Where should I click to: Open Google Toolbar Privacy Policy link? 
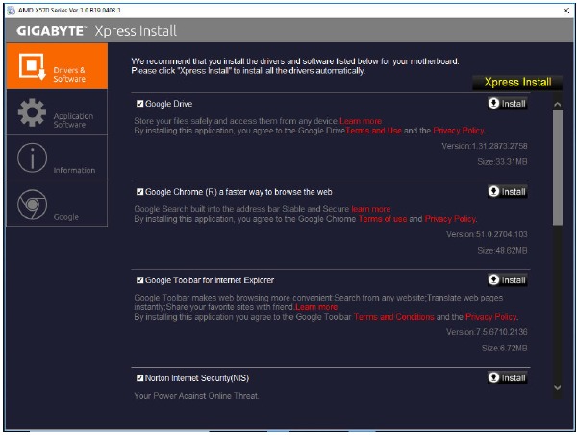[490, 316]
